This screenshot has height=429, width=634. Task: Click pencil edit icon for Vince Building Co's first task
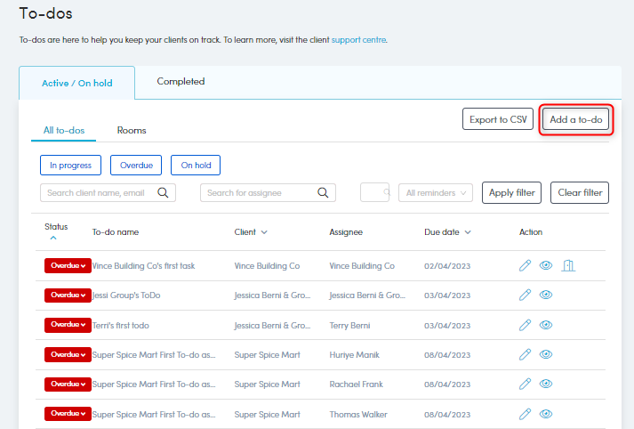(526, 265)
